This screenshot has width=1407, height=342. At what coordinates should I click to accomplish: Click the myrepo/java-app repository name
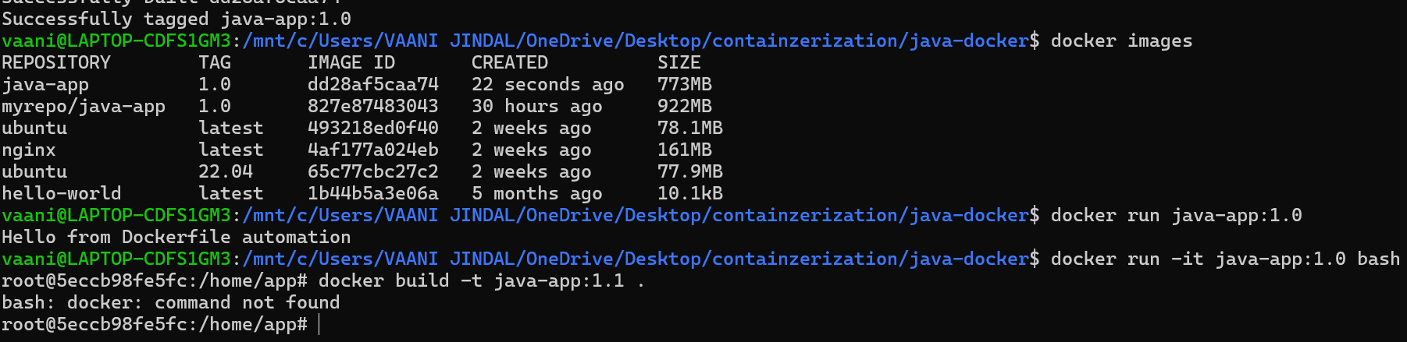tap(84, 106)
